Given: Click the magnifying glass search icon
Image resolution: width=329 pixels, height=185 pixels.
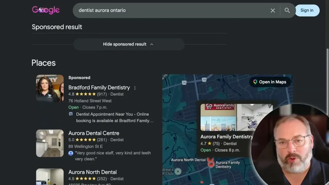Looking at the screenshot, I should click(x=287, y=10).
